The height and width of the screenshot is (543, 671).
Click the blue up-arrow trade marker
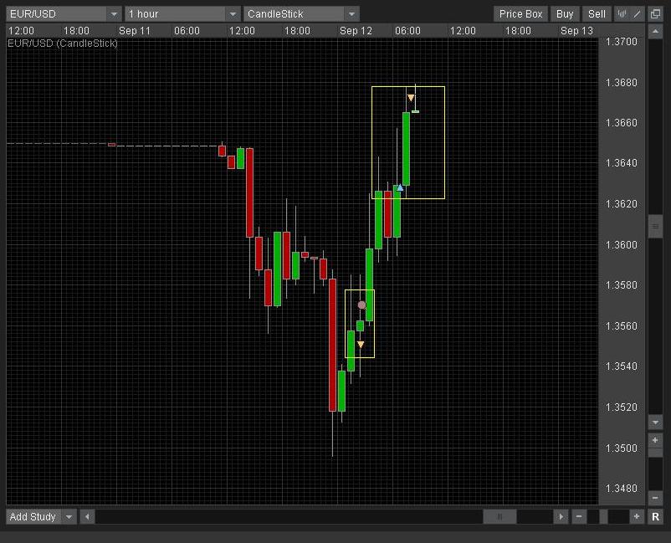[x=400, y=187]
